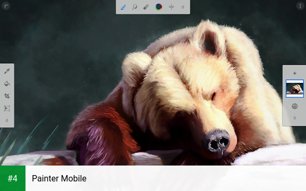The height and width of the screenshot is (191, 306).
Task: Toggle the left toolbar lock
Action: tap(7, 120)
